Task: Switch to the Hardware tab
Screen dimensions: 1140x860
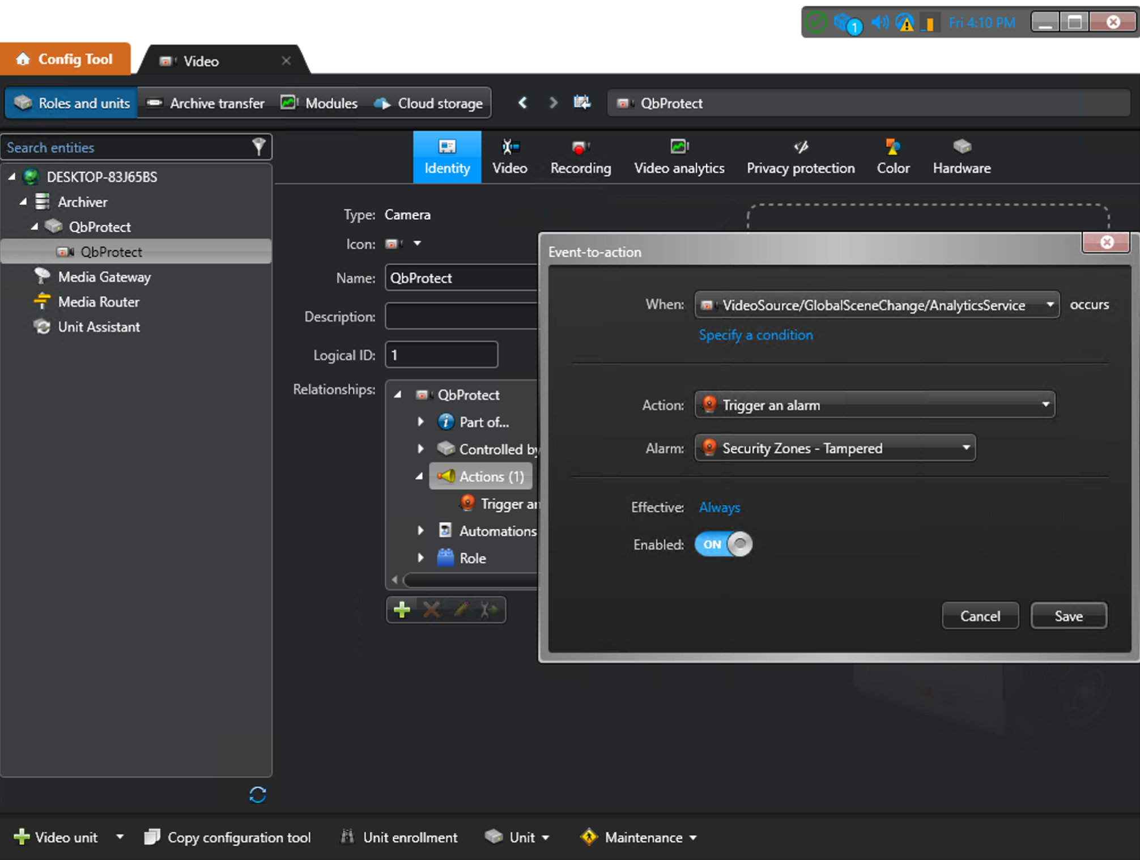Action: 962,157
